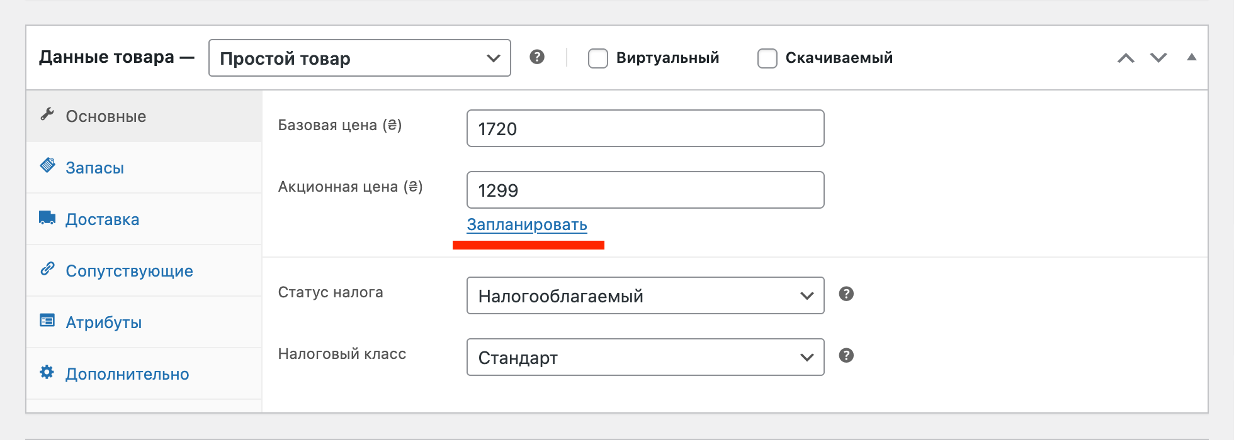Image resolution: width=1234 pixels, height=440 pixels.
Task: Open the Налогооблагаемый tax status dropdown
Action: (645, 295)
